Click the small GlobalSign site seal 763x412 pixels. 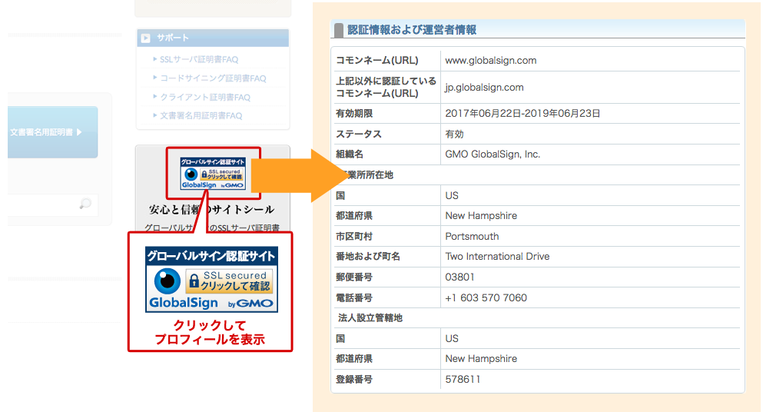coord(213,174)
